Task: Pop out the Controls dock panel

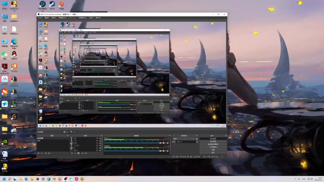Action: click(x=226, y=136)
